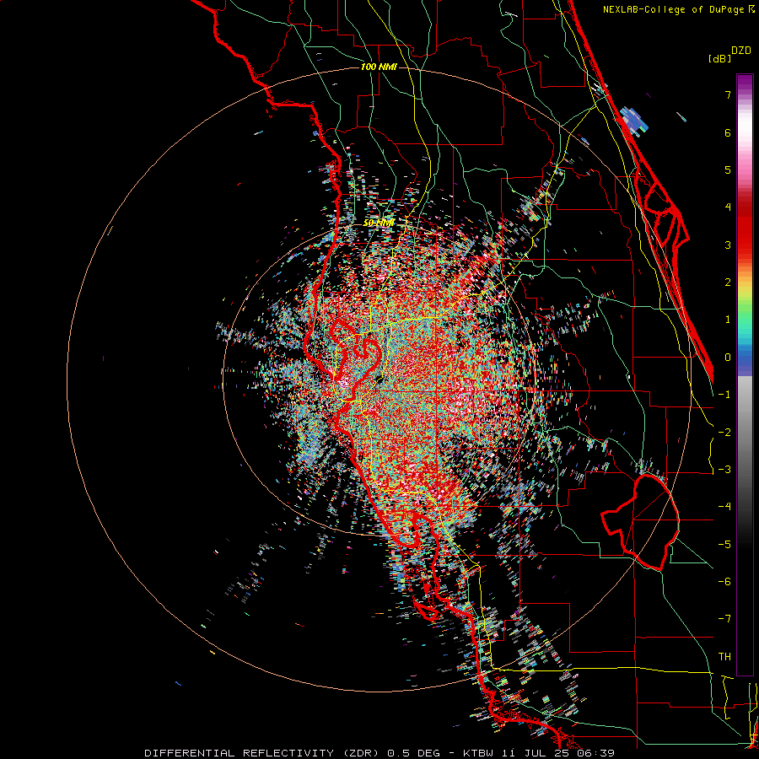This screenshot has height=759, width=759.
Task: Click the 100 NMI range ring label
Action: click(379, 67)
